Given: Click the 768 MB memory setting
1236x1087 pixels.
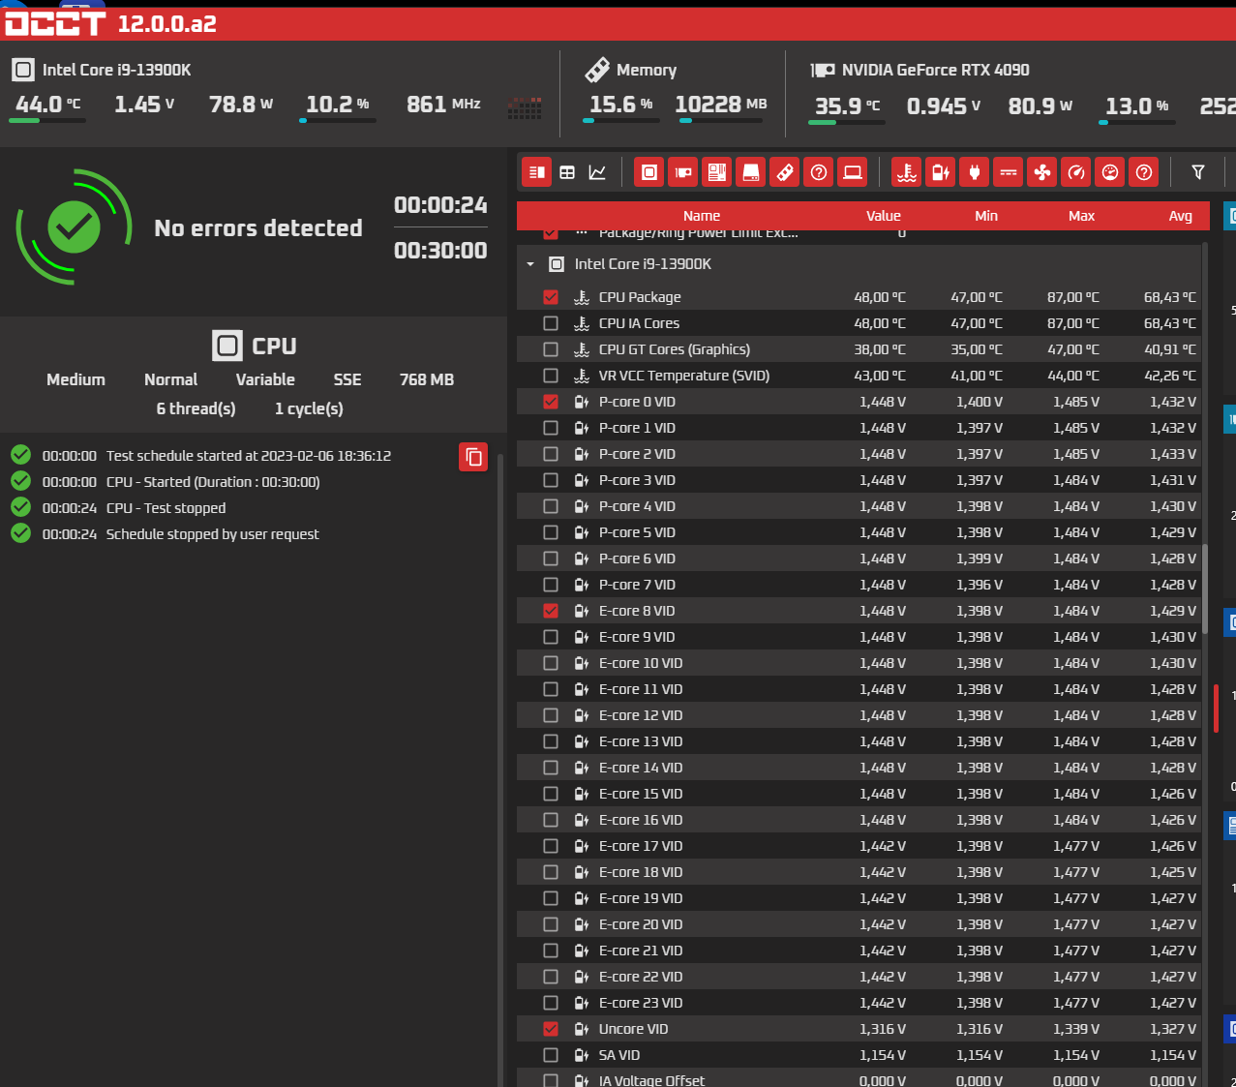Looking at the screenshot, I should [427, 379].
